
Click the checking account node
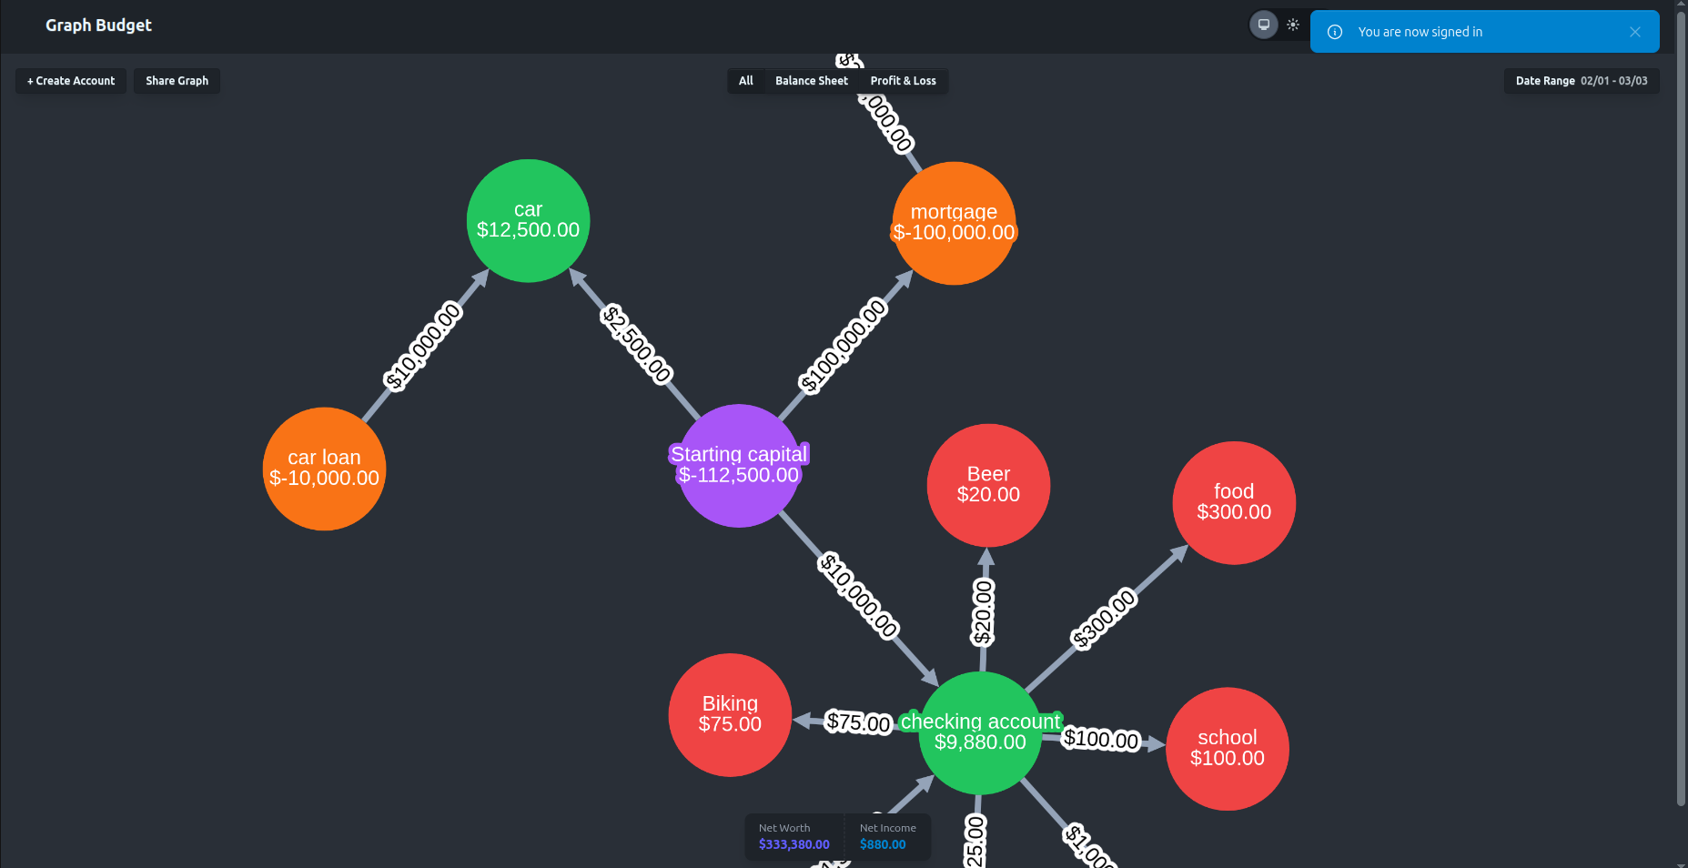[x=980, y=733]
